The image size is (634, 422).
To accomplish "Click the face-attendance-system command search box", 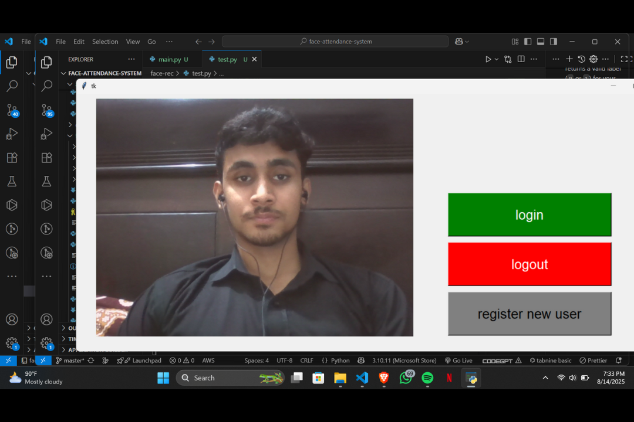I will click(335, 42).
